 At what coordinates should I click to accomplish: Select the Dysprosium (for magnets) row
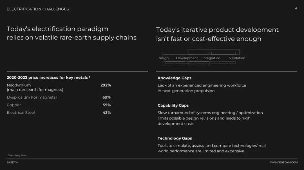pos(32,97)
